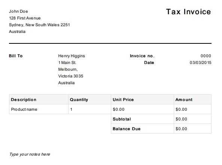
Task: Select the recipient name Henry Higgins
Action: pos(72,56)
